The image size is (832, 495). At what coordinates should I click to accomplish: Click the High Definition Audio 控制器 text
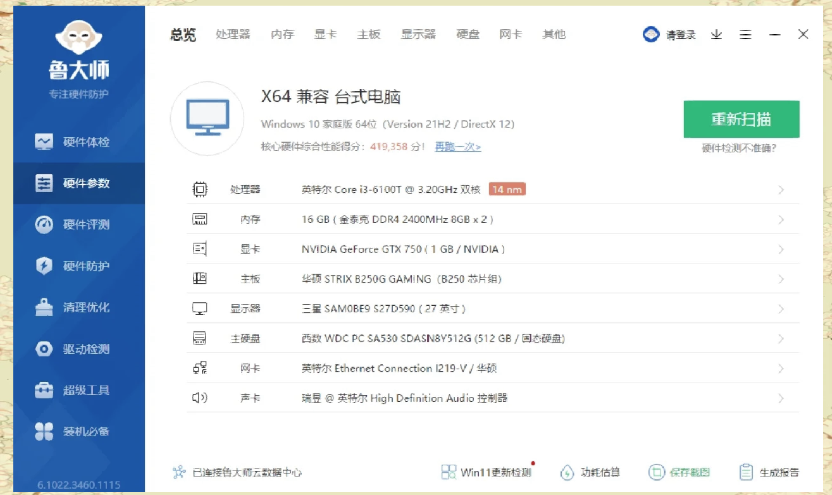tap(404, 398)
